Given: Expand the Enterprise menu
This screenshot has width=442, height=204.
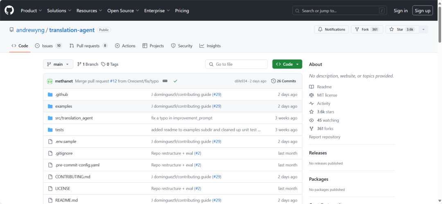Looking at the screenshot, I should coord(157,11).
